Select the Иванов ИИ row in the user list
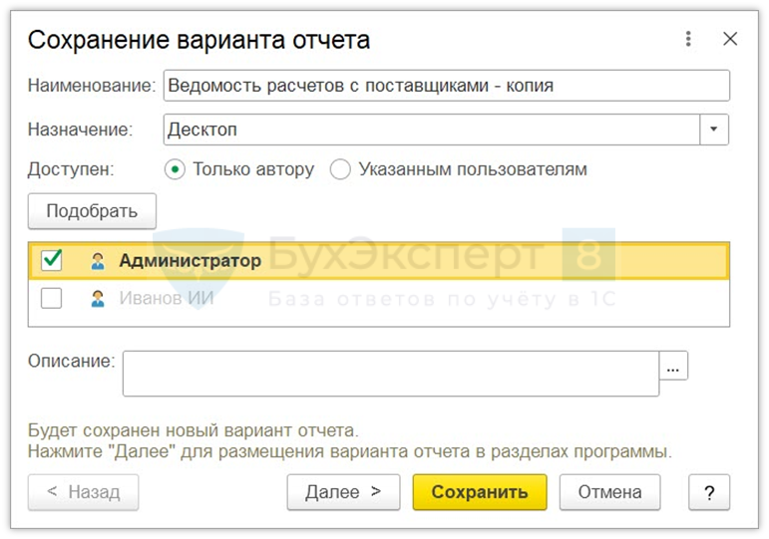The width and height of the screenshot is (769, 539). 399,297
